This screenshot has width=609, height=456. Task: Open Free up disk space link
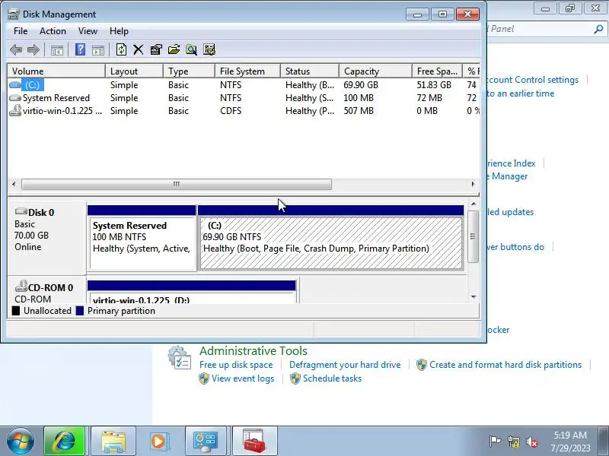[236, 365]
